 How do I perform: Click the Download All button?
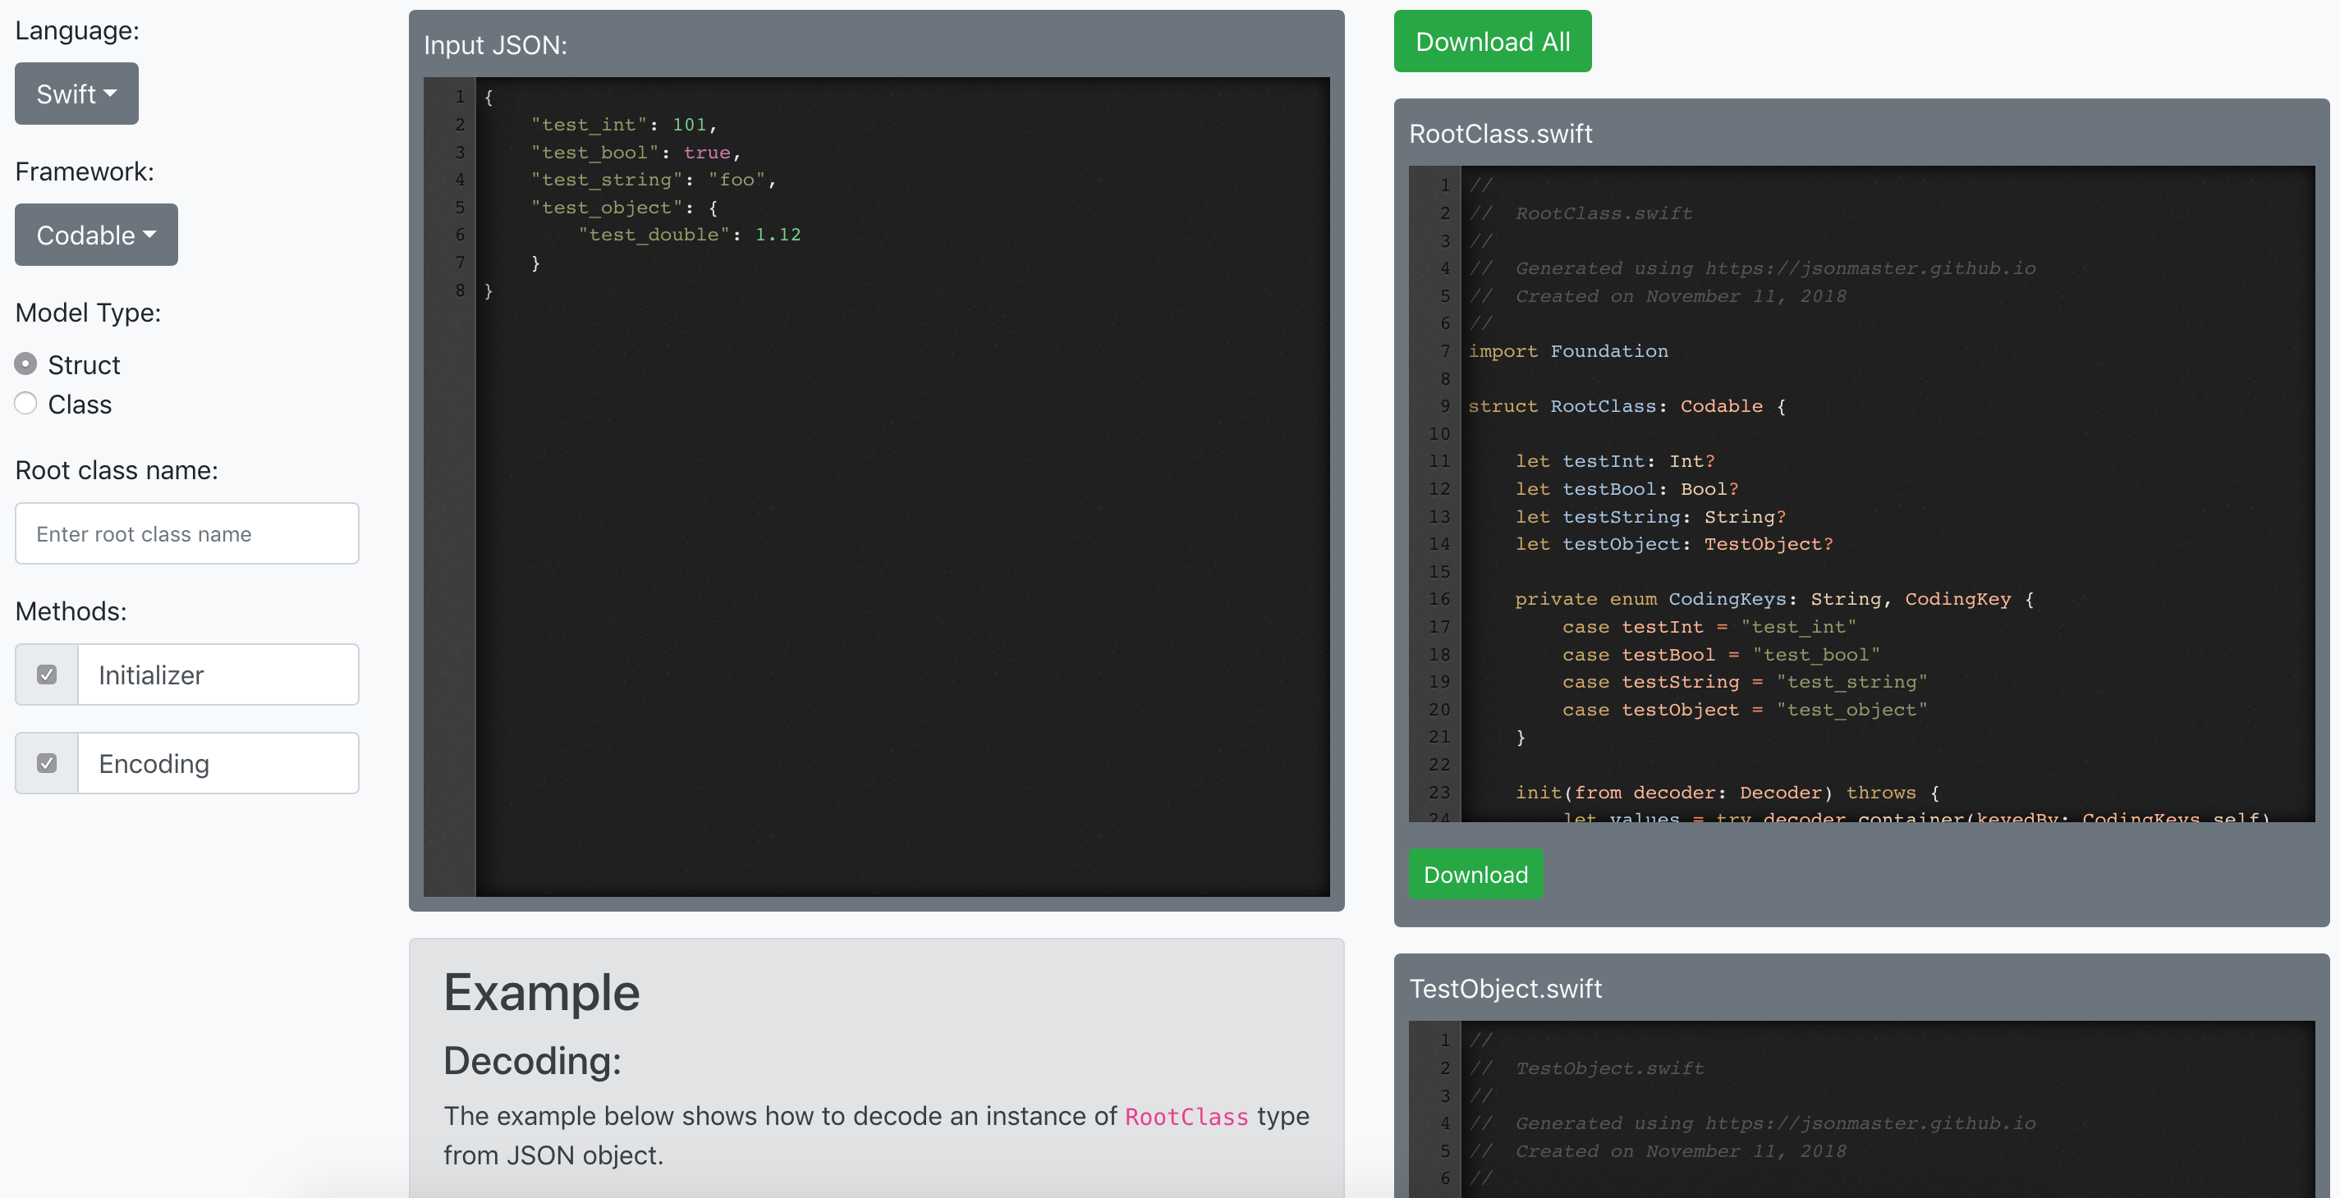pyautogui.click(x=1493, y=42)
